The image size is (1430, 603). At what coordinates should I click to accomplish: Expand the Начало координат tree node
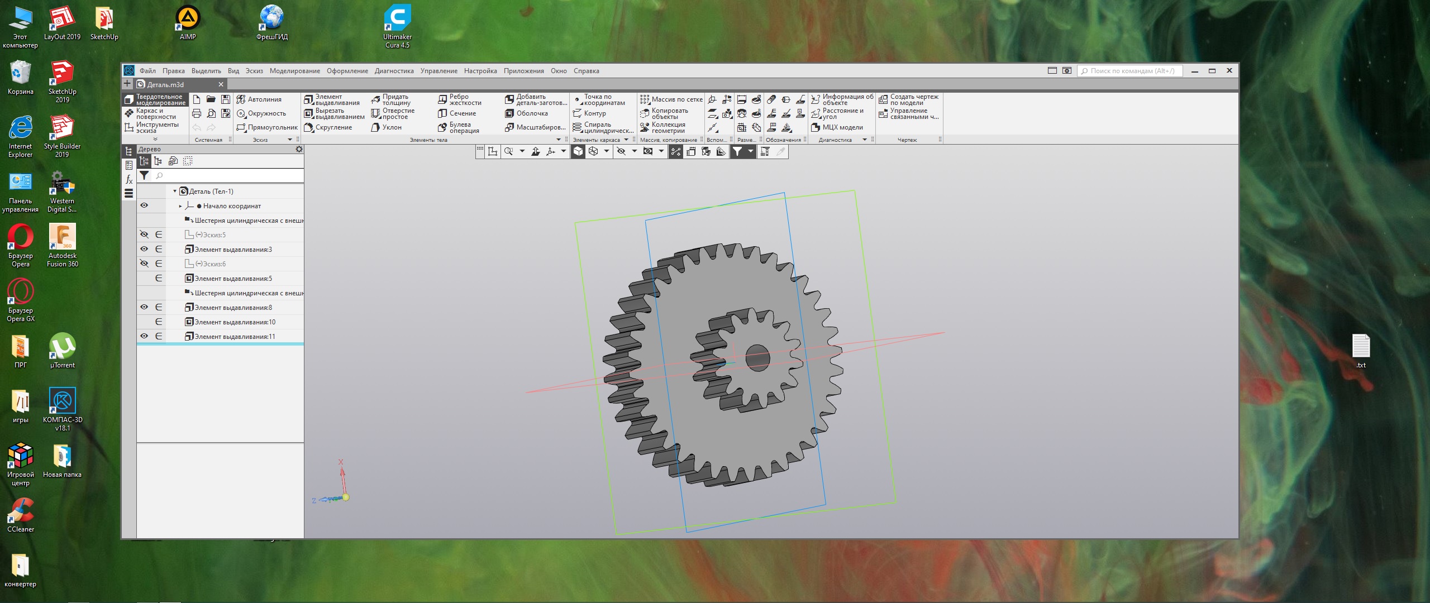pyautogui.click(x=180, y=206)
